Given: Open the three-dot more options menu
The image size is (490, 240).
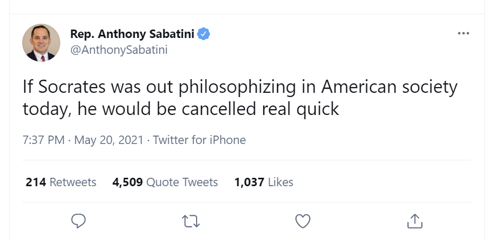Looking at the screenshot, I should (x=463, y=34).
